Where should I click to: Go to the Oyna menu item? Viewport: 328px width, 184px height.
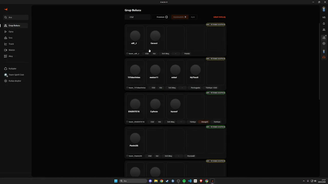(11, 32)
